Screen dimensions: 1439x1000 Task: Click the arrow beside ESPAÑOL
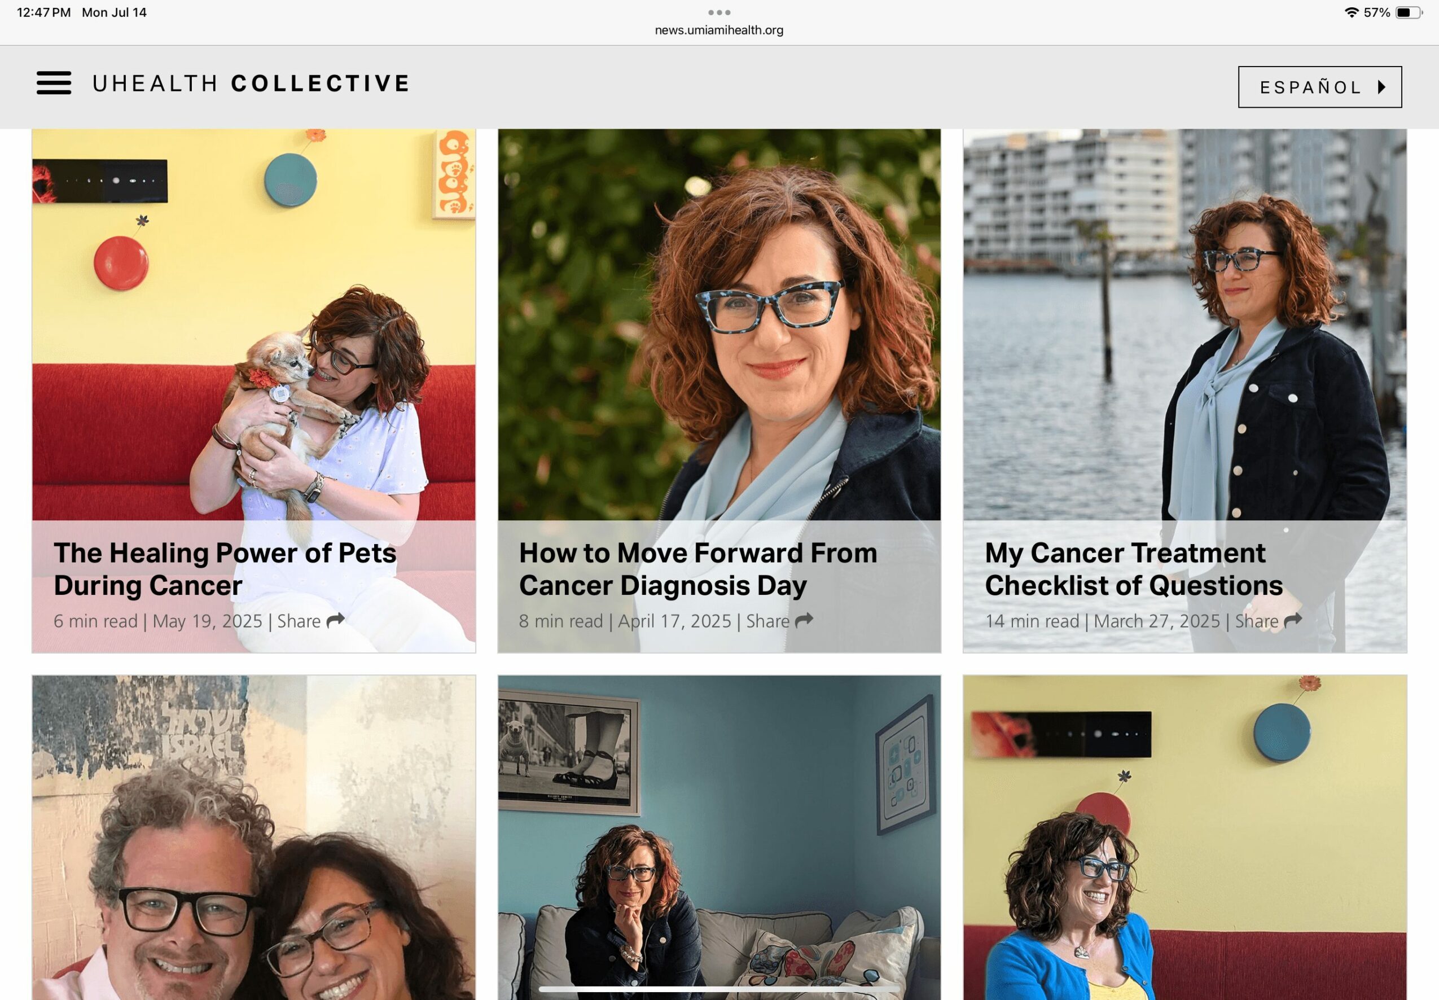[1381, 87]
